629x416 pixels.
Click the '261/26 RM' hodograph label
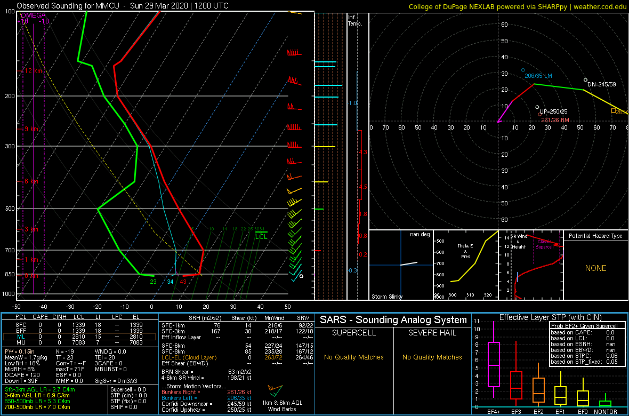click(557, 120)
